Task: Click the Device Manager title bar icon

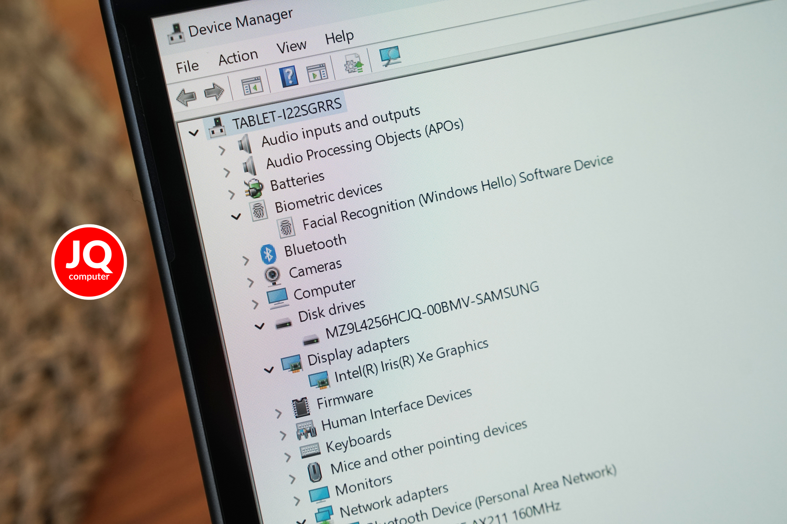Action: (x=176, y=34)
